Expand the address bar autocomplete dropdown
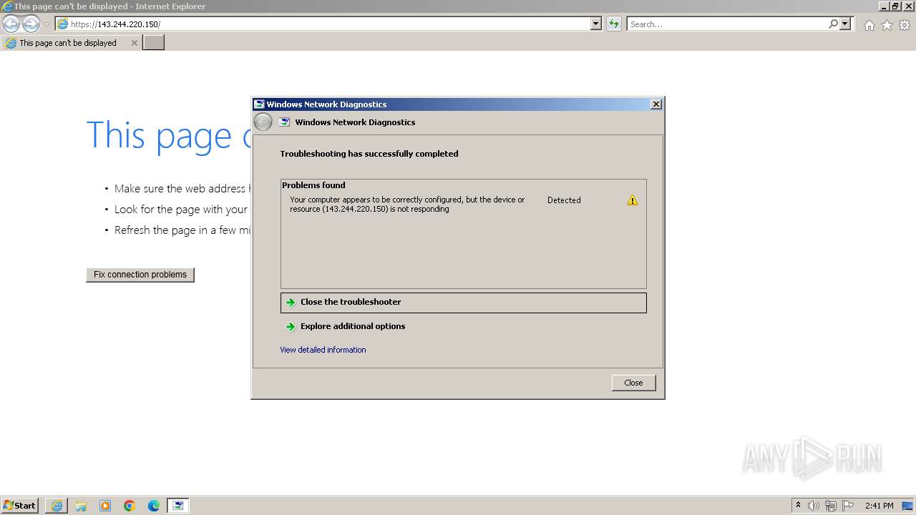The image size is (916, 515). click(596, 24)
